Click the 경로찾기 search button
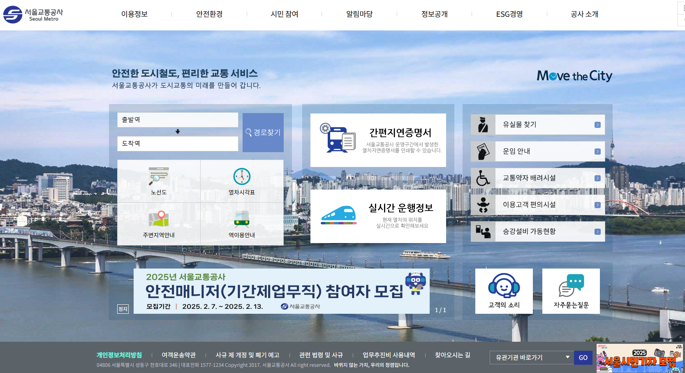The width and height of the screenshot is (685, 373). pos(263,132)
